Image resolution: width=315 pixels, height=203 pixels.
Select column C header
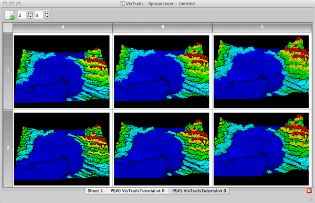tap(262, 27)
